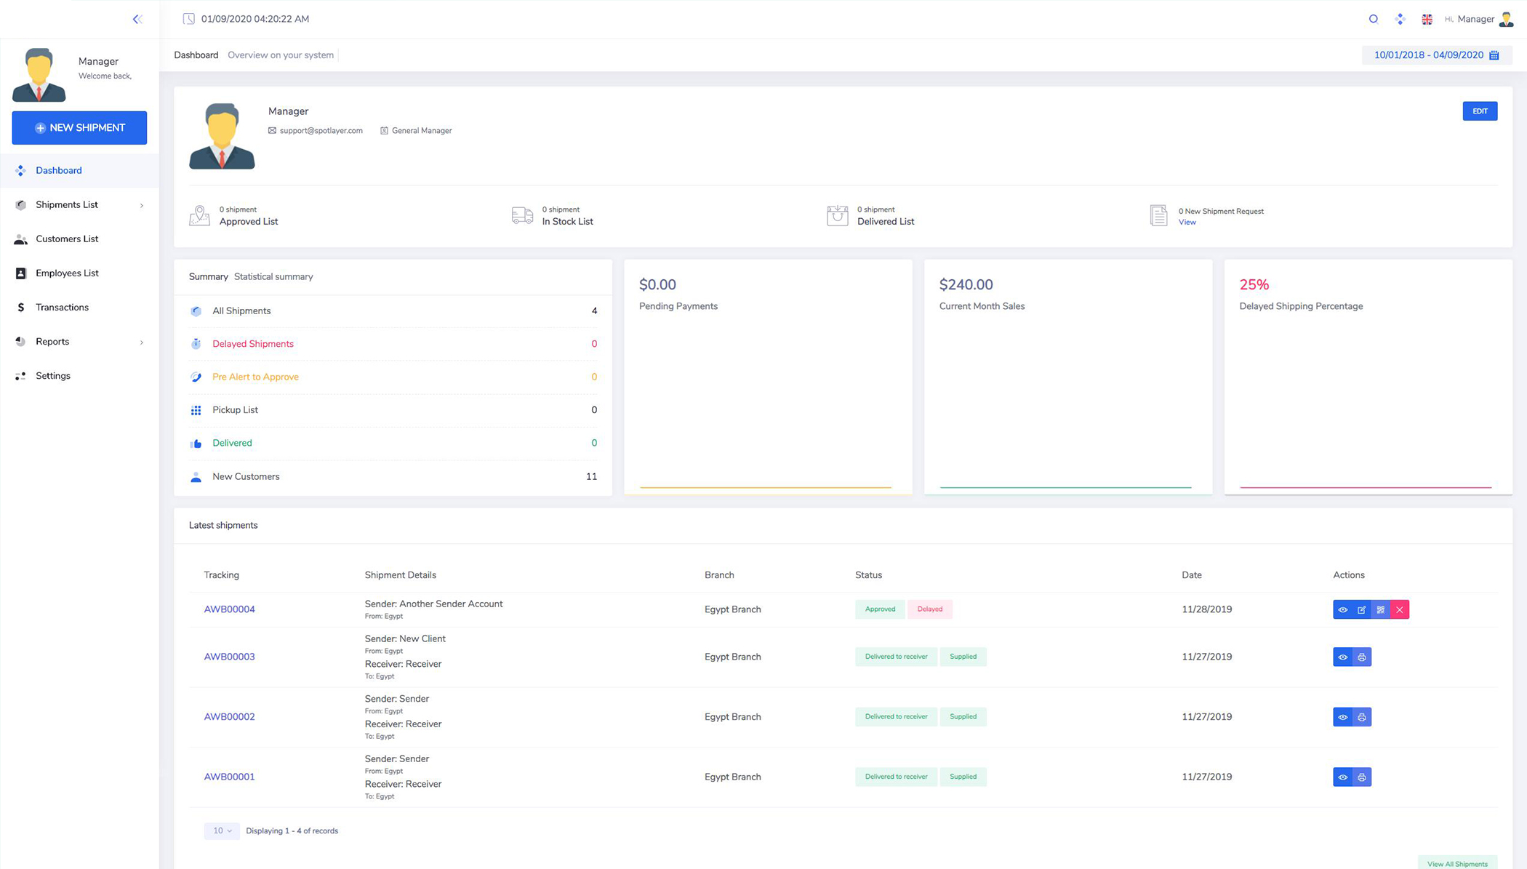The width and height of the screenshot is (1527, 869).
Task: Click the New Shipment Request document icon
Action: 1158,215
